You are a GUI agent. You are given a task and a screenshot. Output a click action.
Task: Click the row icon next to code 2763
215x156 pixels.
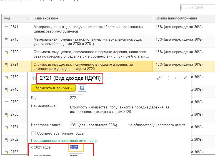pyautogui.click(x=6, y=152)
